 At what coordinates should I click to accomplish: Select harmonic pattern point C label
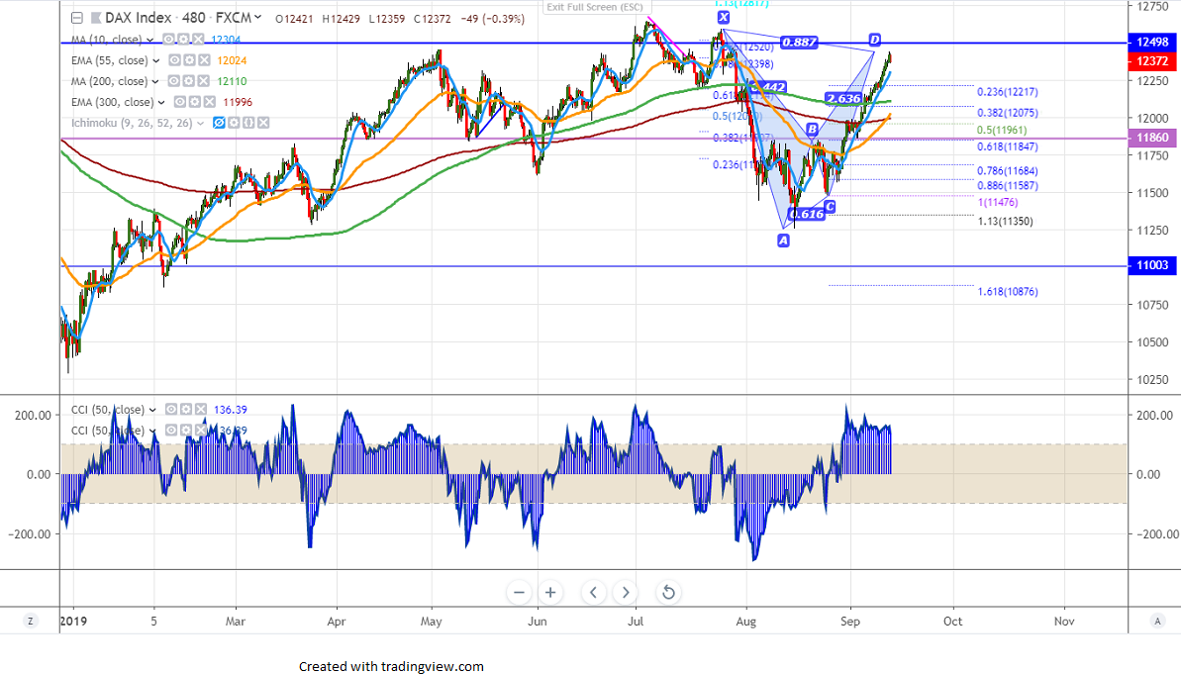tap(830, 206)
